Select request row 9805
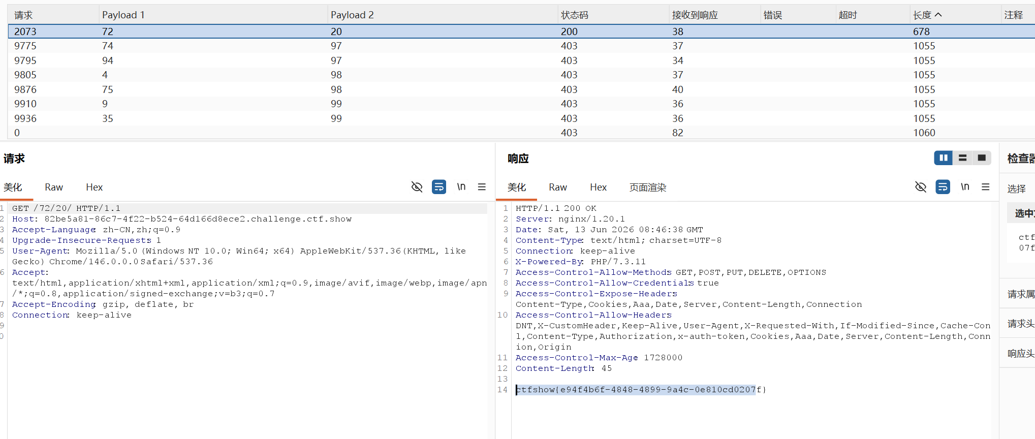 coord(521,75)
